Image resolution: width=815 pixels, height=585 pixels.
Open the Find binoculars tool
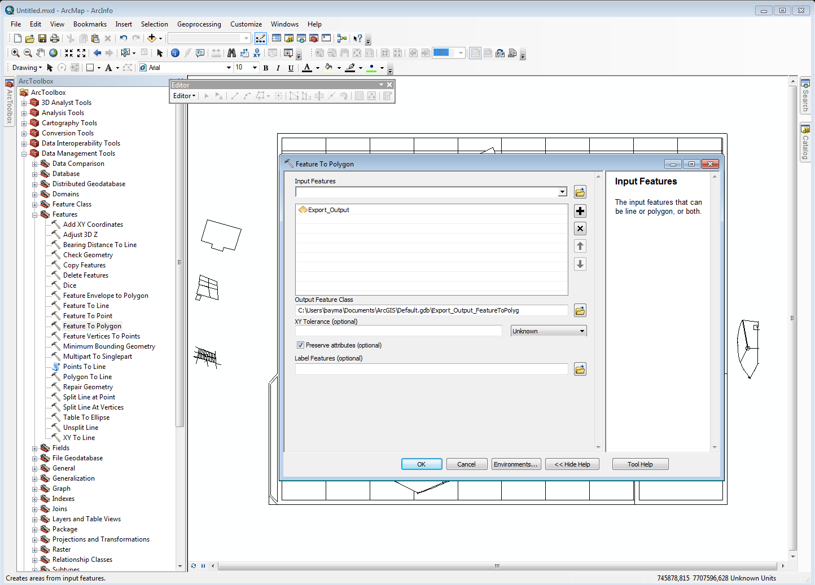pyautogui.click(x=231, y=53)
